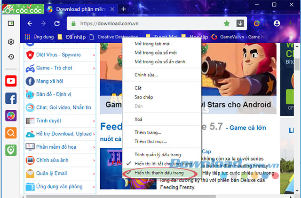Open the Cốc Cốc logo menu

(x=23, y=9)
